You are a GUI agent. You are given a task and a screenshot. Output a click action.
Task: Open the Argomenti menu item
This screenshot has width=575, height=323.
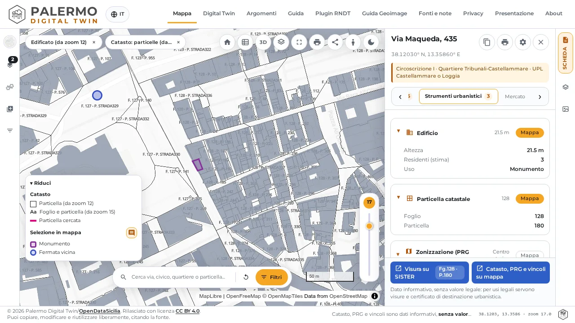(261, 13)
